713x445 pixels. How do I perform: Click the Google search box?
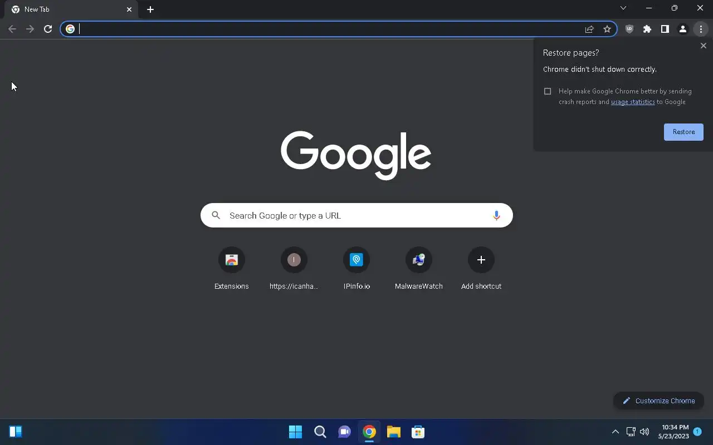(356, 215)
